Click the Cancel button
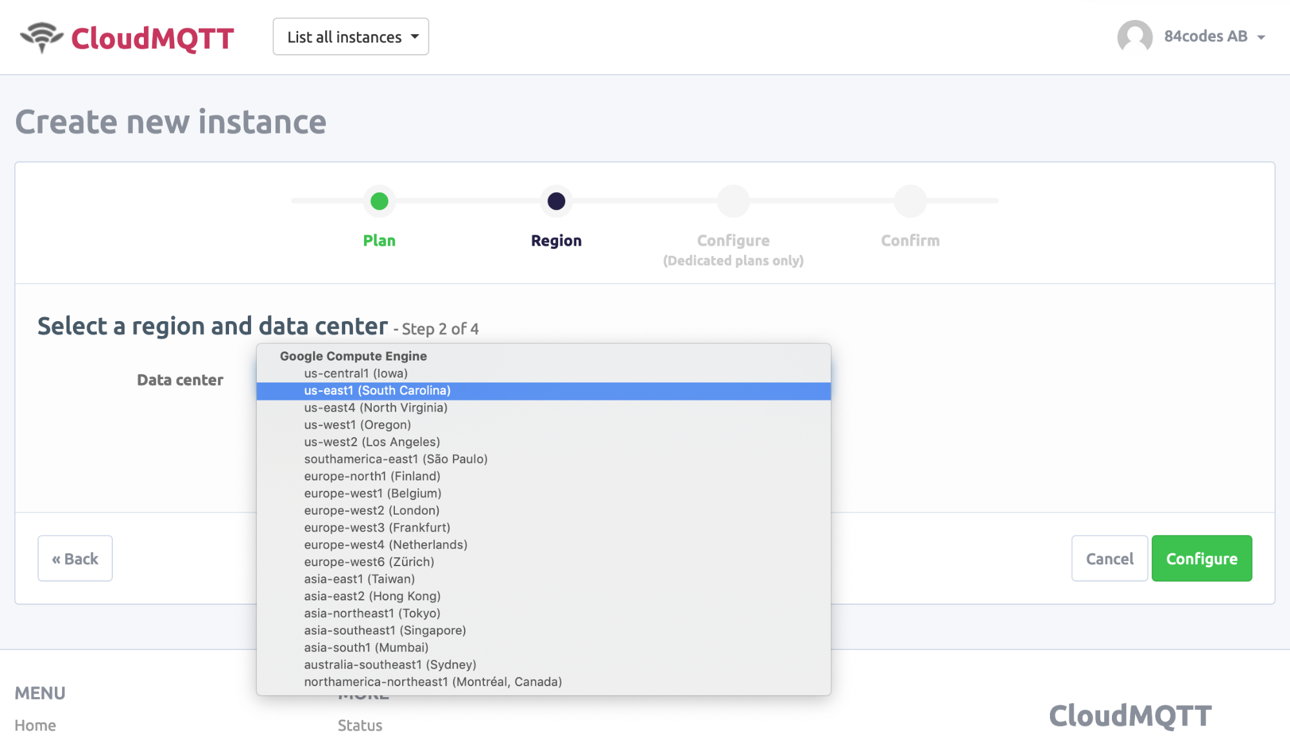 (x=1109, y=558)
